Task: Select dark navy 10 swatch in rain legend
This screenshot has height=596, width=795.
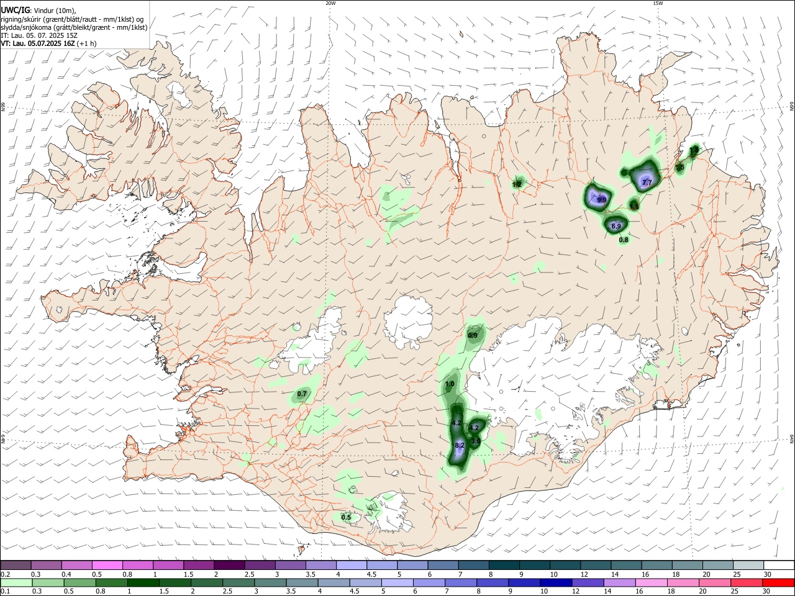Action: tap(555, 583)
